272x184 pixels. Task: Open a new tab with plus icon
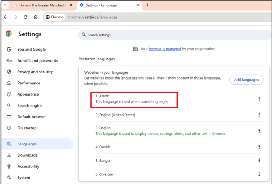[x=148, y=5]
